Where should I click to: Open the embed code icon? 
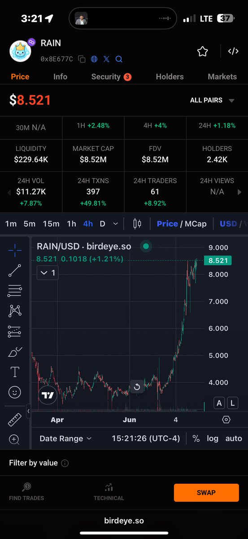[x=233, y=51]
